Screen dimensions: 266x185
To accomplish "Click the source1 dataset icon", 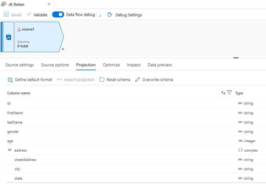I will pyautogui.click(x=19, y=29).
